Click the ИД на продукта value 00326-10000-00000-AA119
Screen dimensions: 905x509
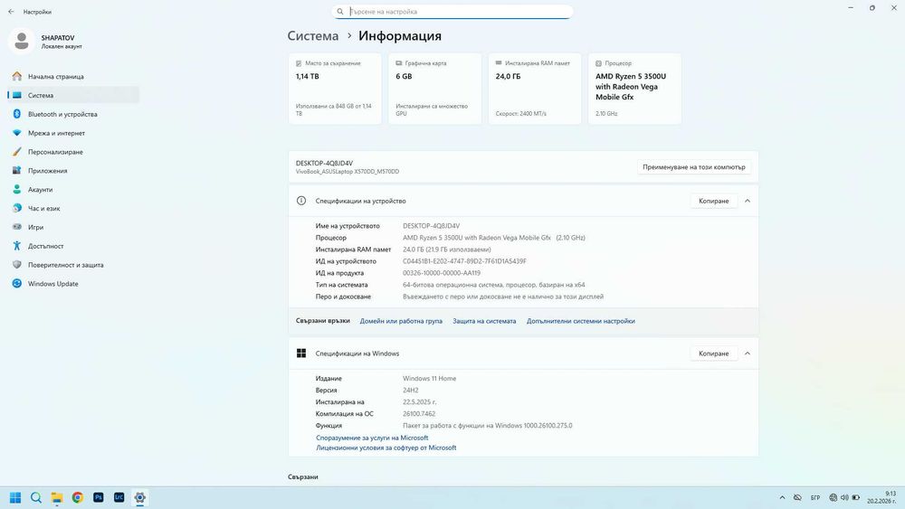(x=442, y=273)
